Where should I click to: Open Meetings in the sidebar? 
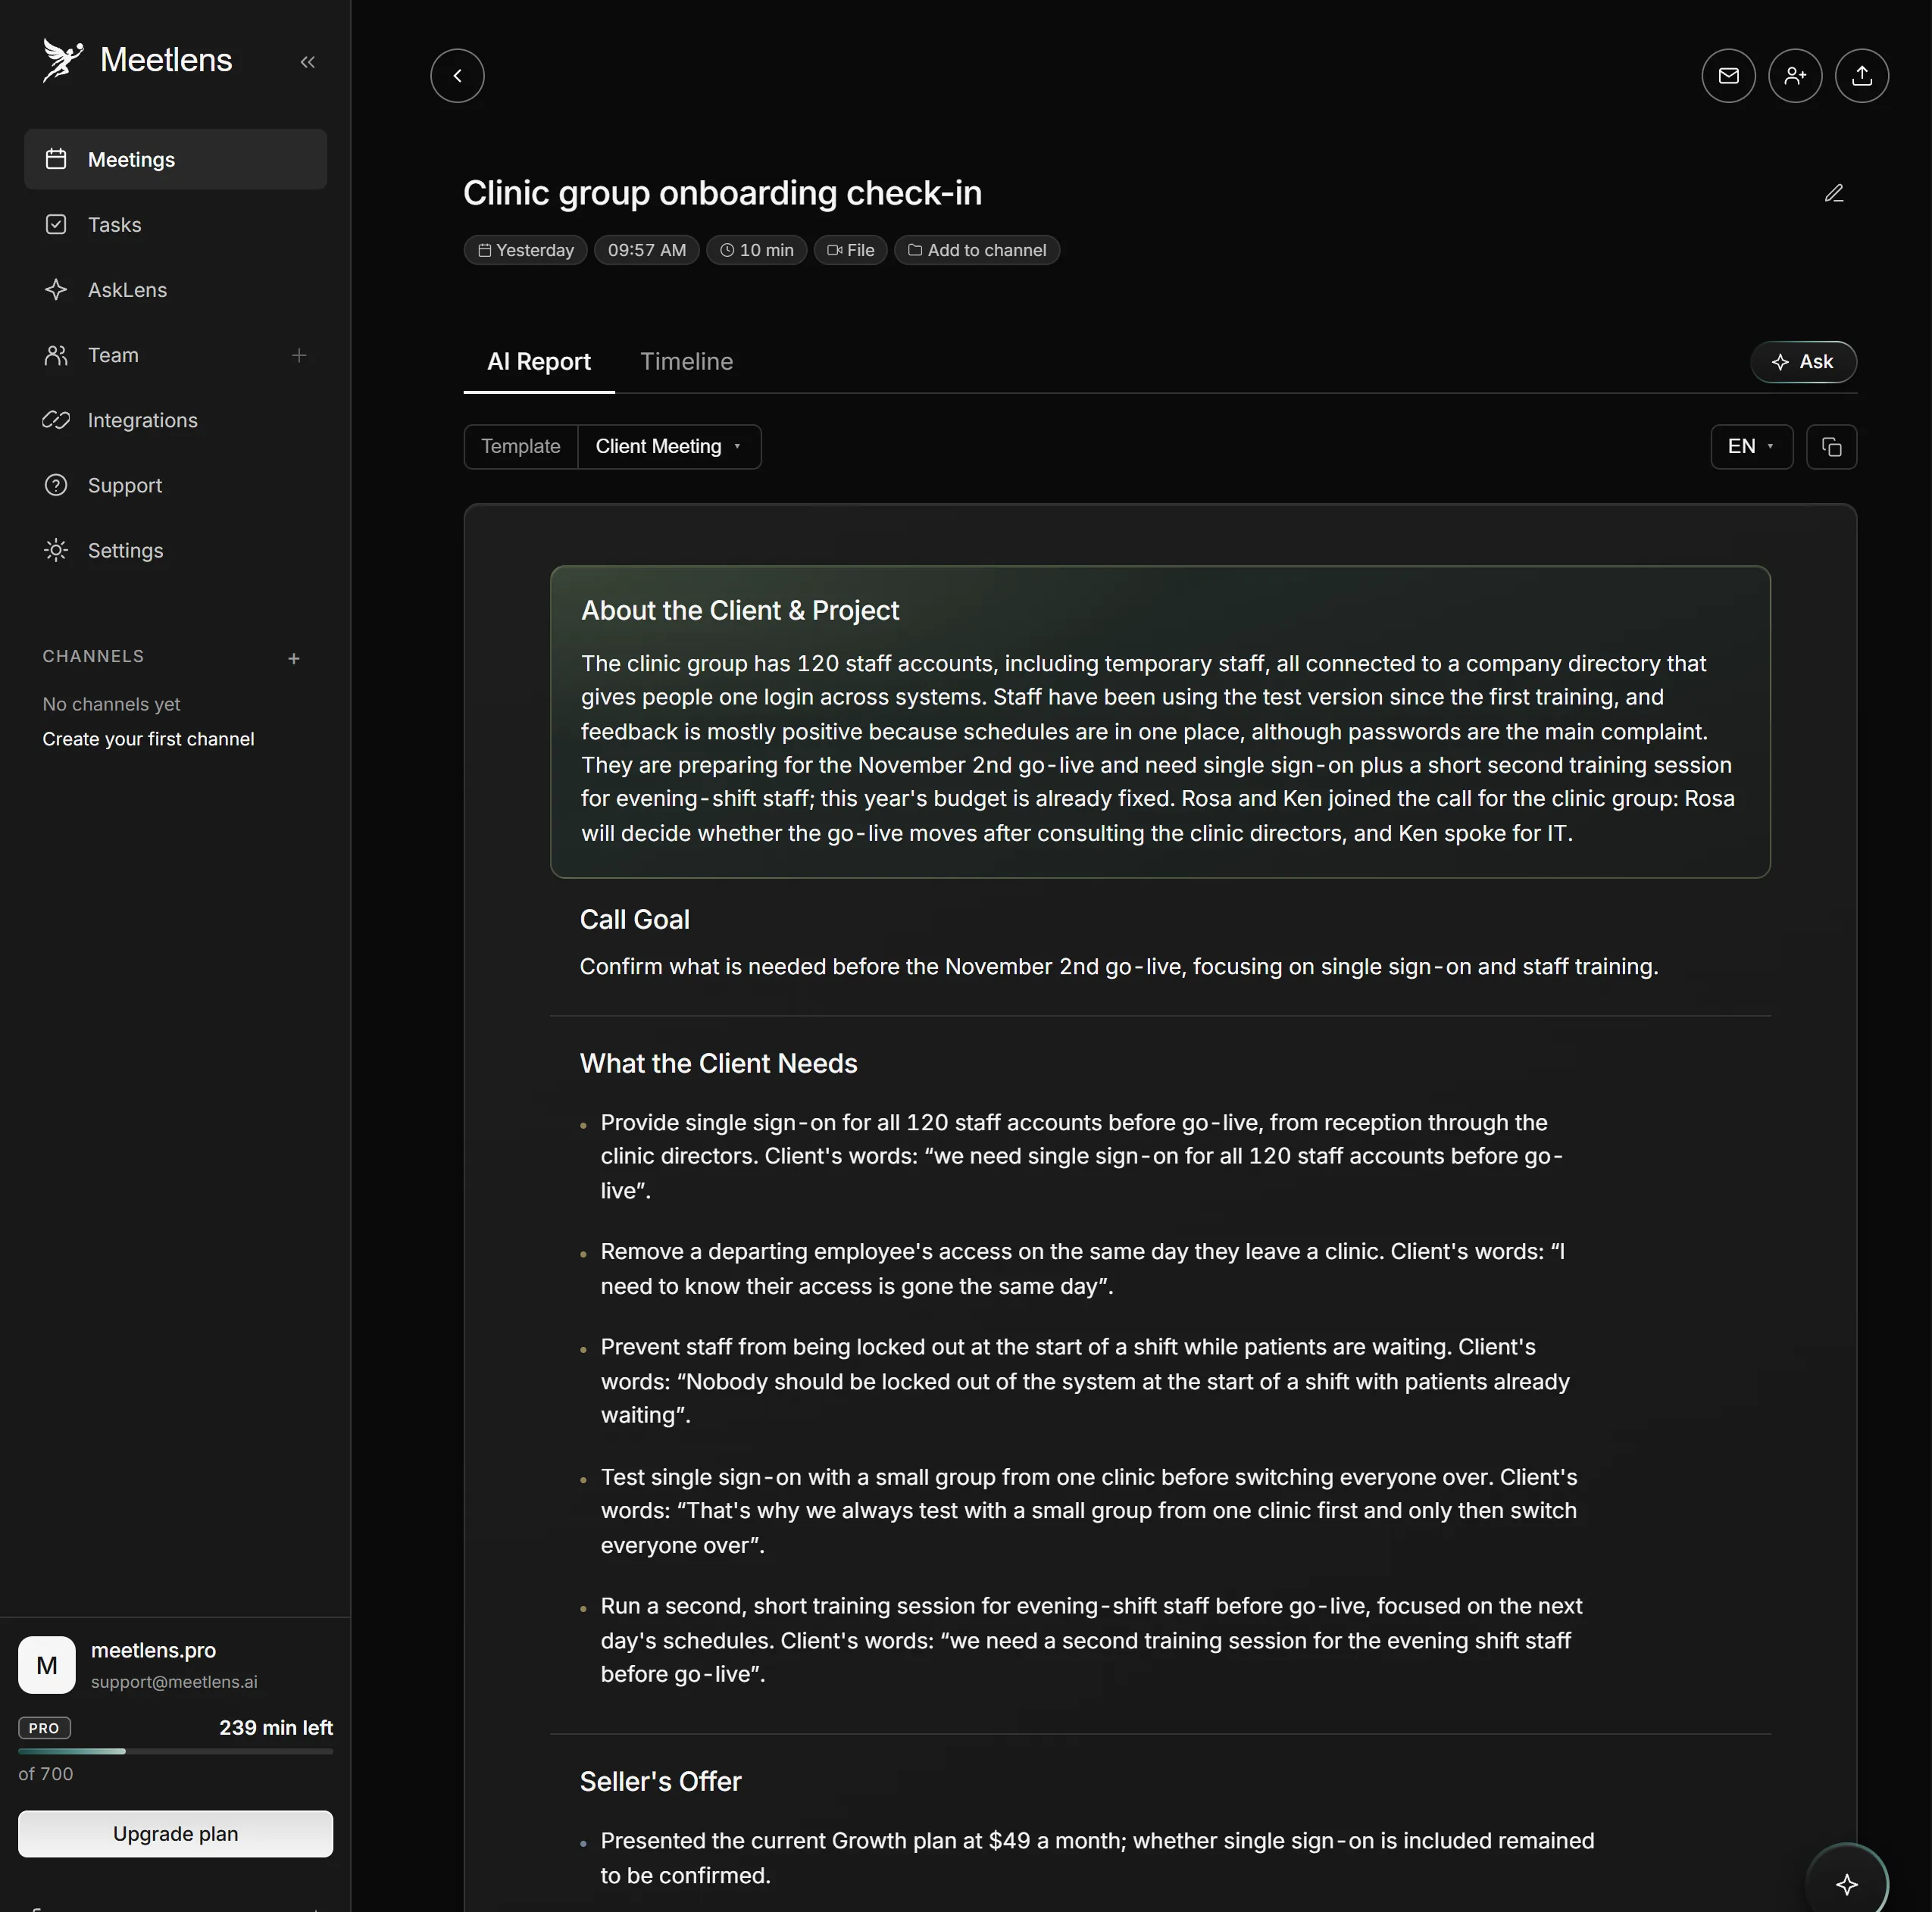coord(176,159)
